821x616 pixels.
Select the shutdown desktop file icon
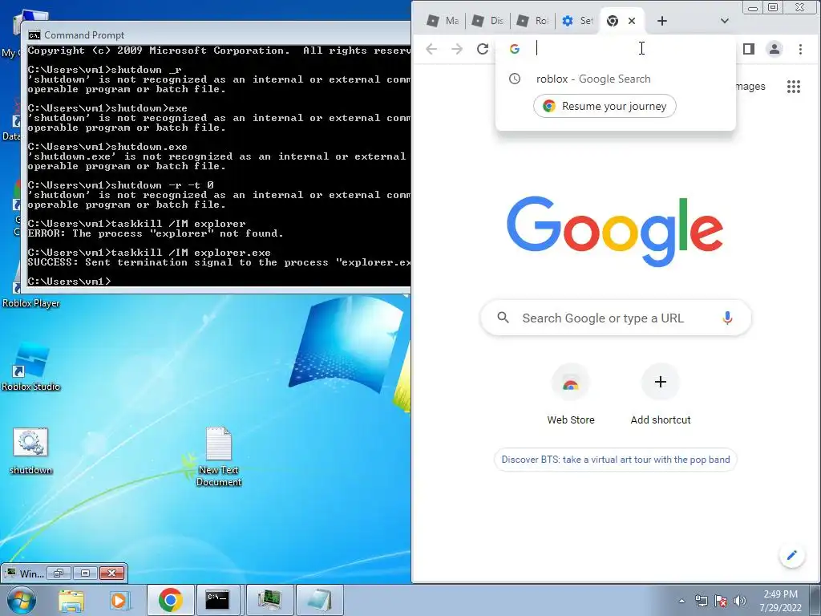tap(31, 452)
